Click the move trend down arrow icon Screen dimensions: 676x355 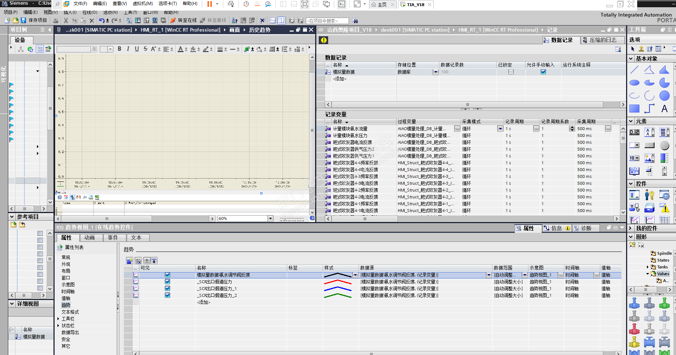pos(154,261)
